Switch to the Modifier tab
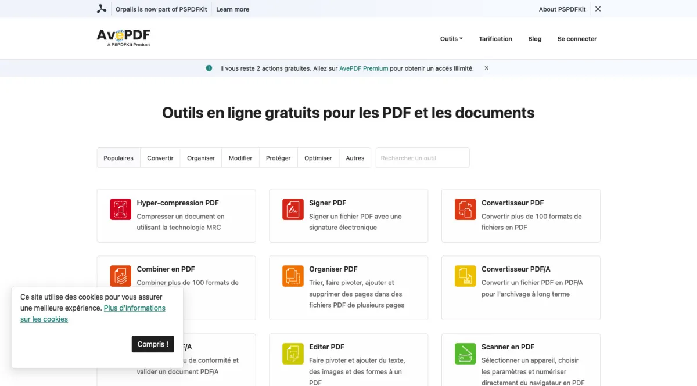 coord(240,158)
